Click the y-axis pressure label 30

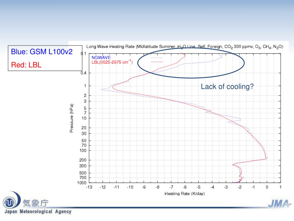click(84, 134)
